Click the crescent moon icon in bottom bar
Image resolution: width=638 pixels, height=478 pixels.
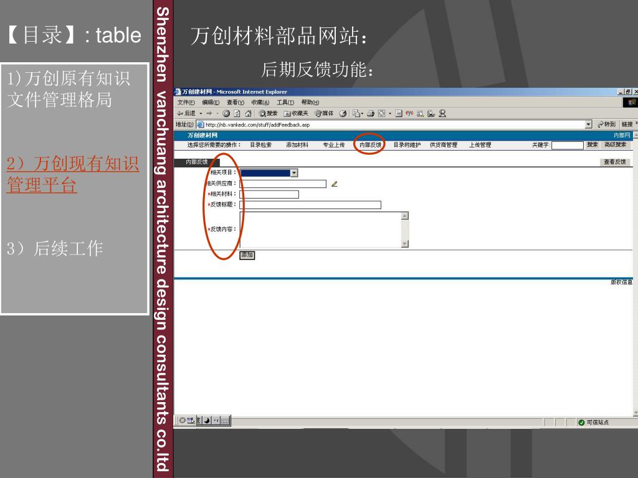207,420
